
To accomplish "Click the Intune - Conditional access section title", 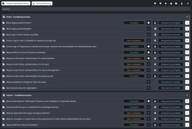I will coord(19,95).
